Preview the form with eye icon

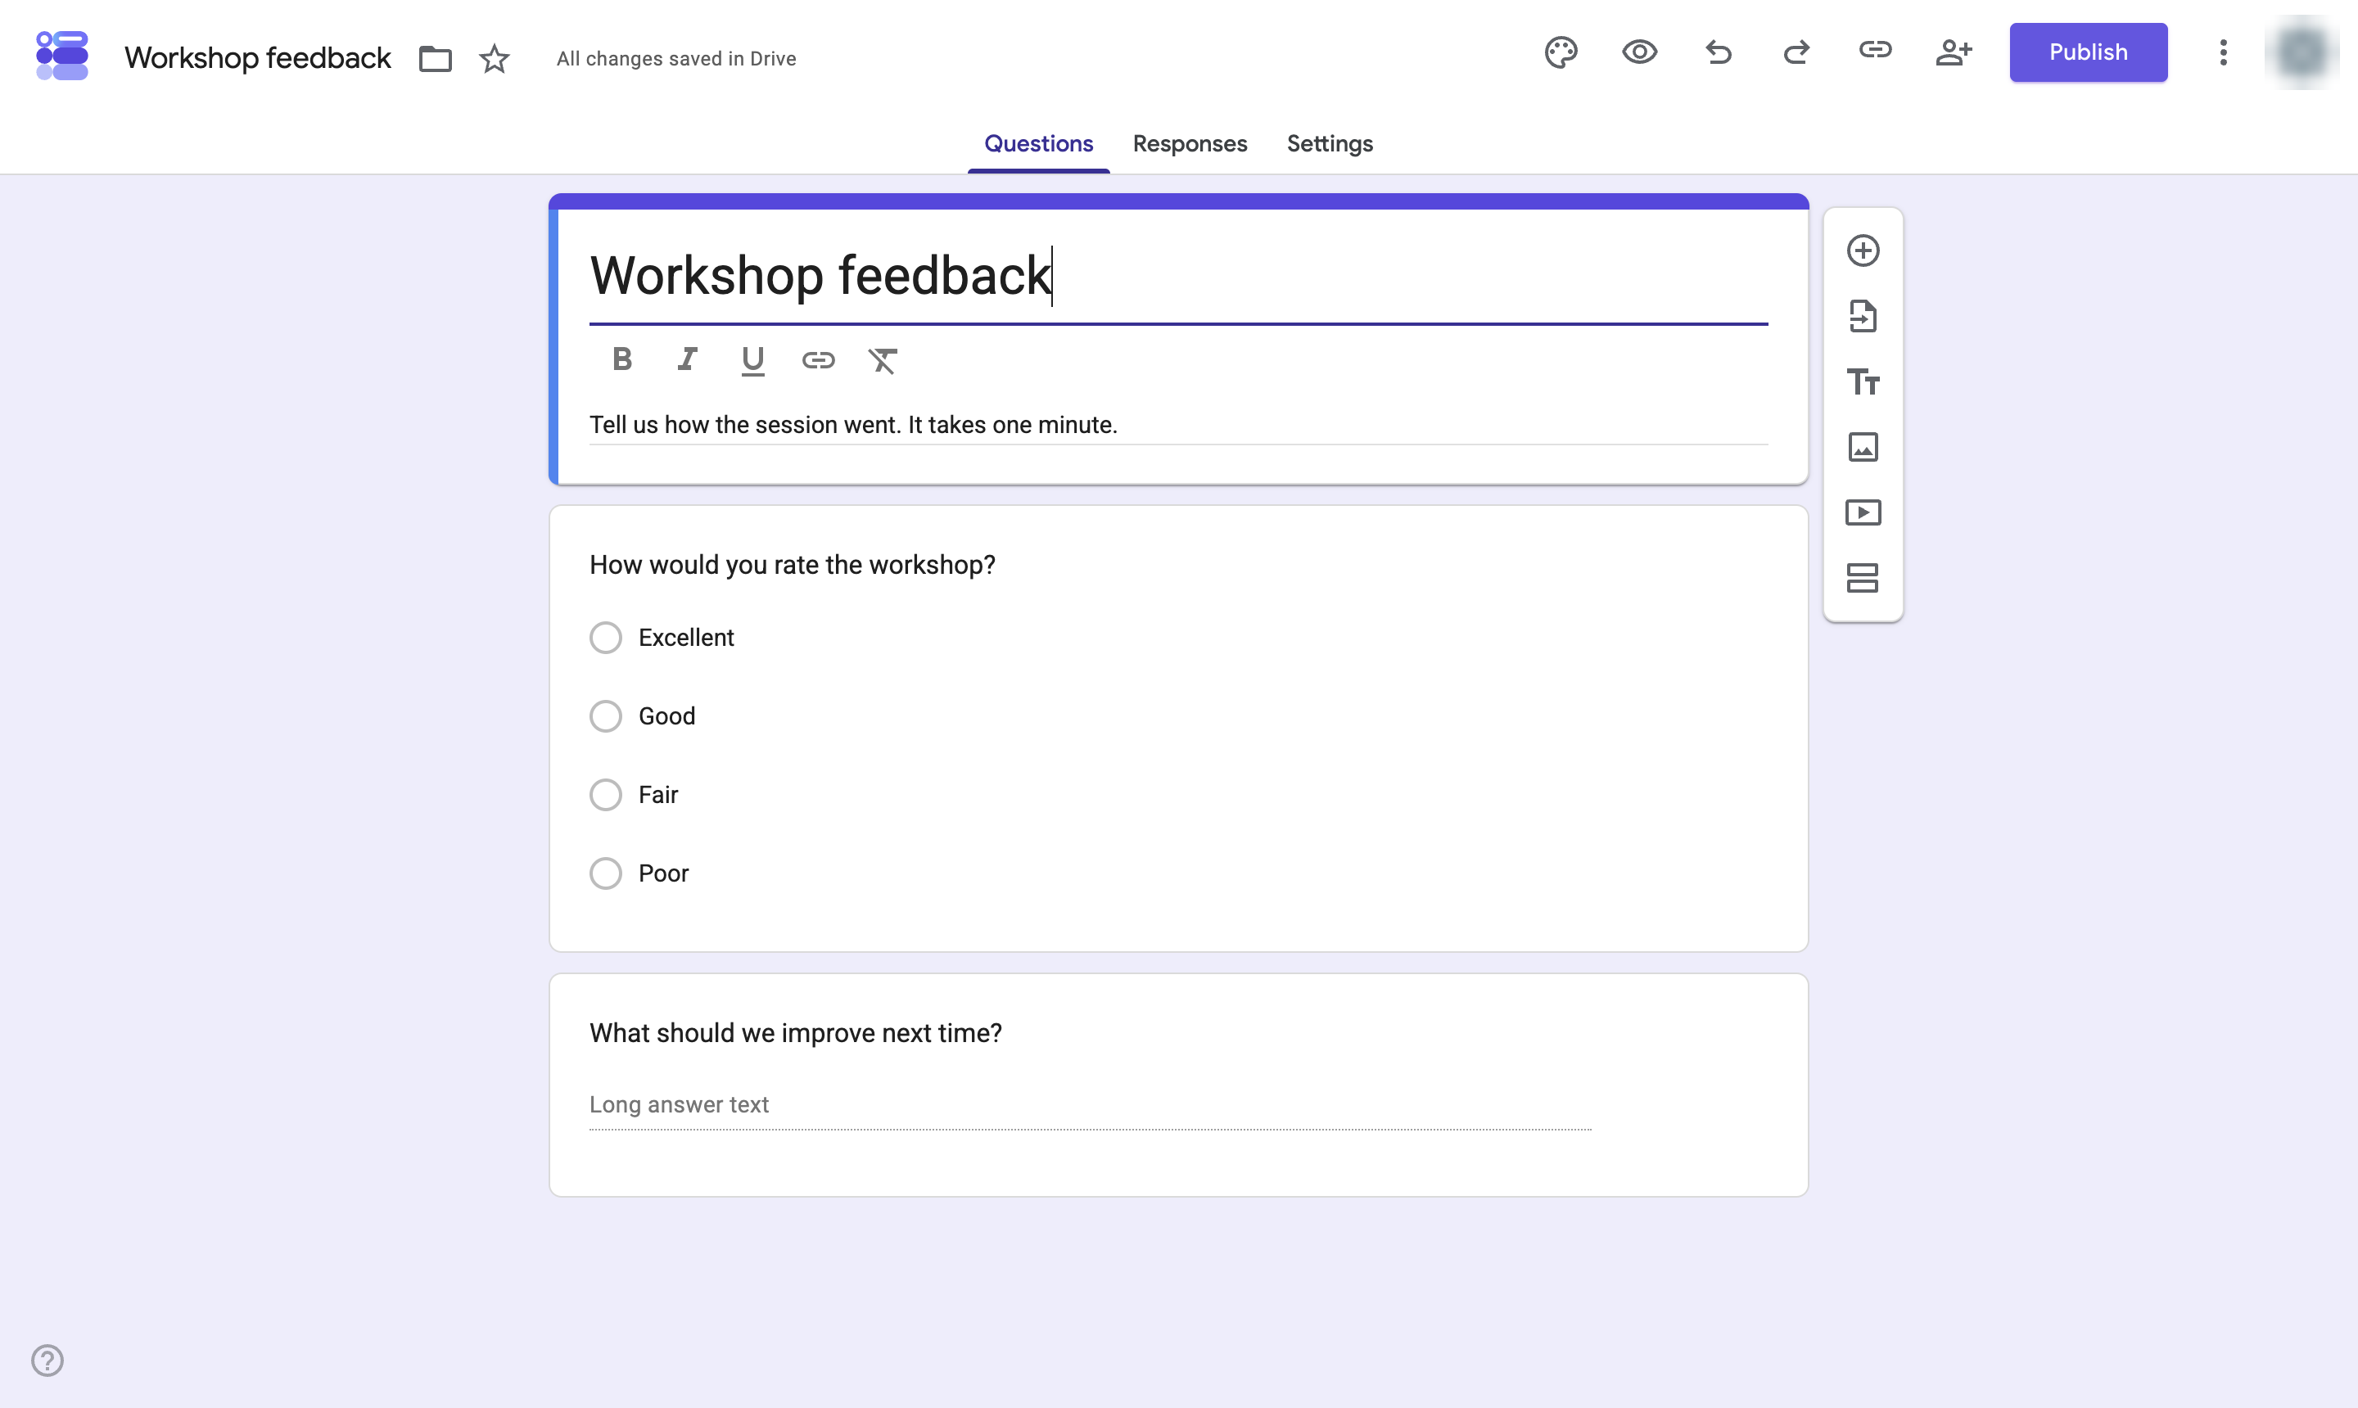(x=1639, y=52)
